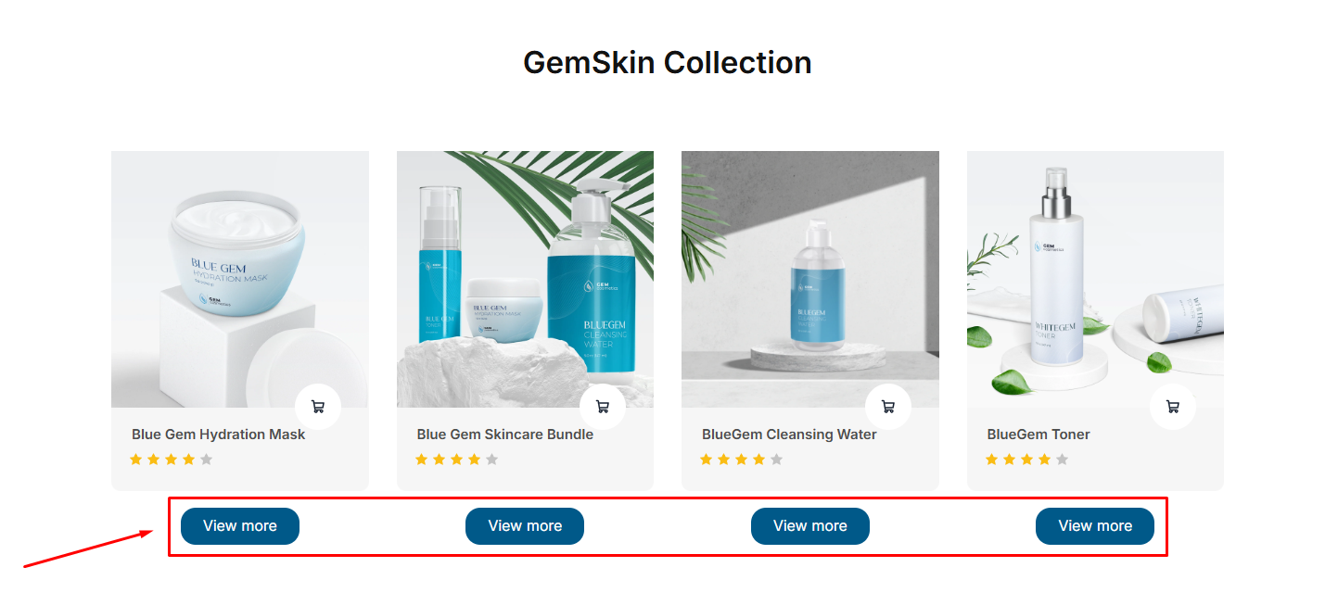1338x605 pixels.
Task: Select the WhiteGem Toner bottle image
Action: [x=1095, y=279]
